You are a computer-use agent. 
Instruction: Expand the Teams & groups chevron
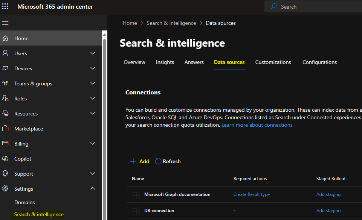coord(93,83)
